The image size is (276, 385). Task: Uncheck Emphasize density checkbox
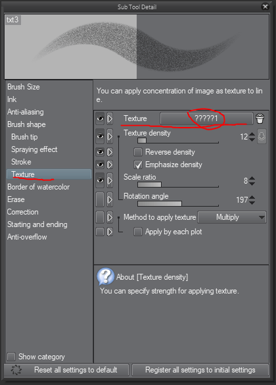pos(138,165)
